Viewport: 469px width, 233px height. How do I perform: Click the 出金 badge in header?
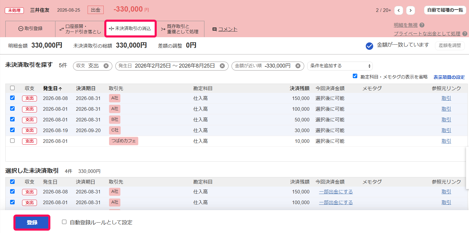(x=96, y=10)
